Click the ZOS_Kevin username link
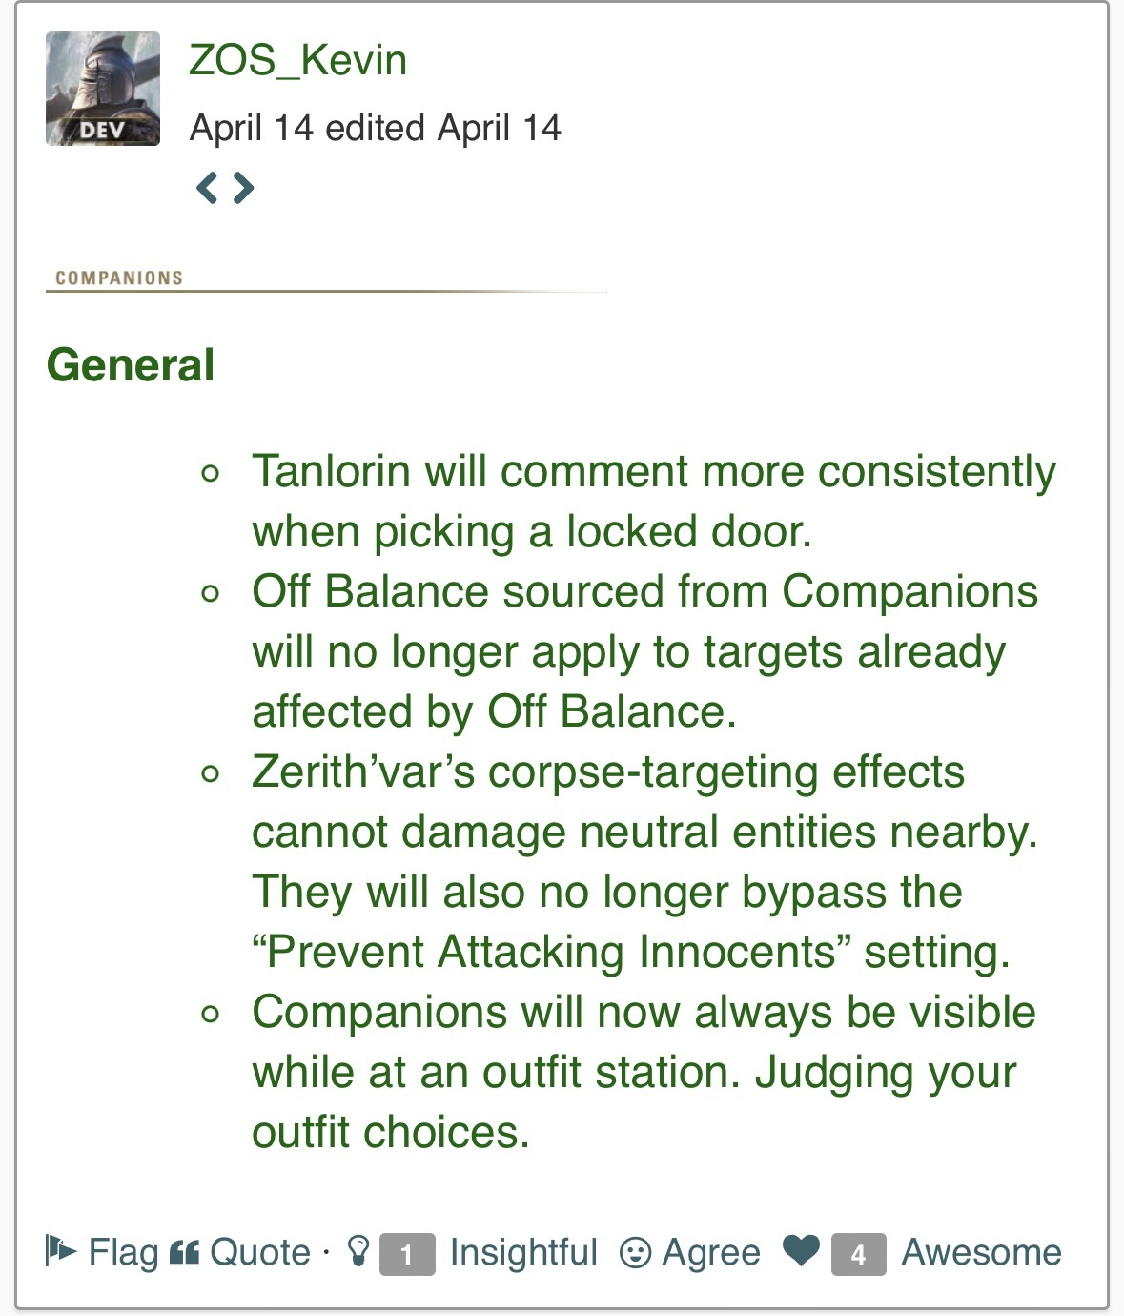 click(297, 60)
